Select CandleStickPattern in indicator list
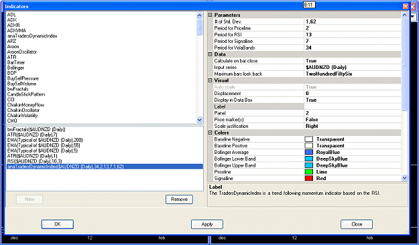419x245 pixels. point(26,94)
